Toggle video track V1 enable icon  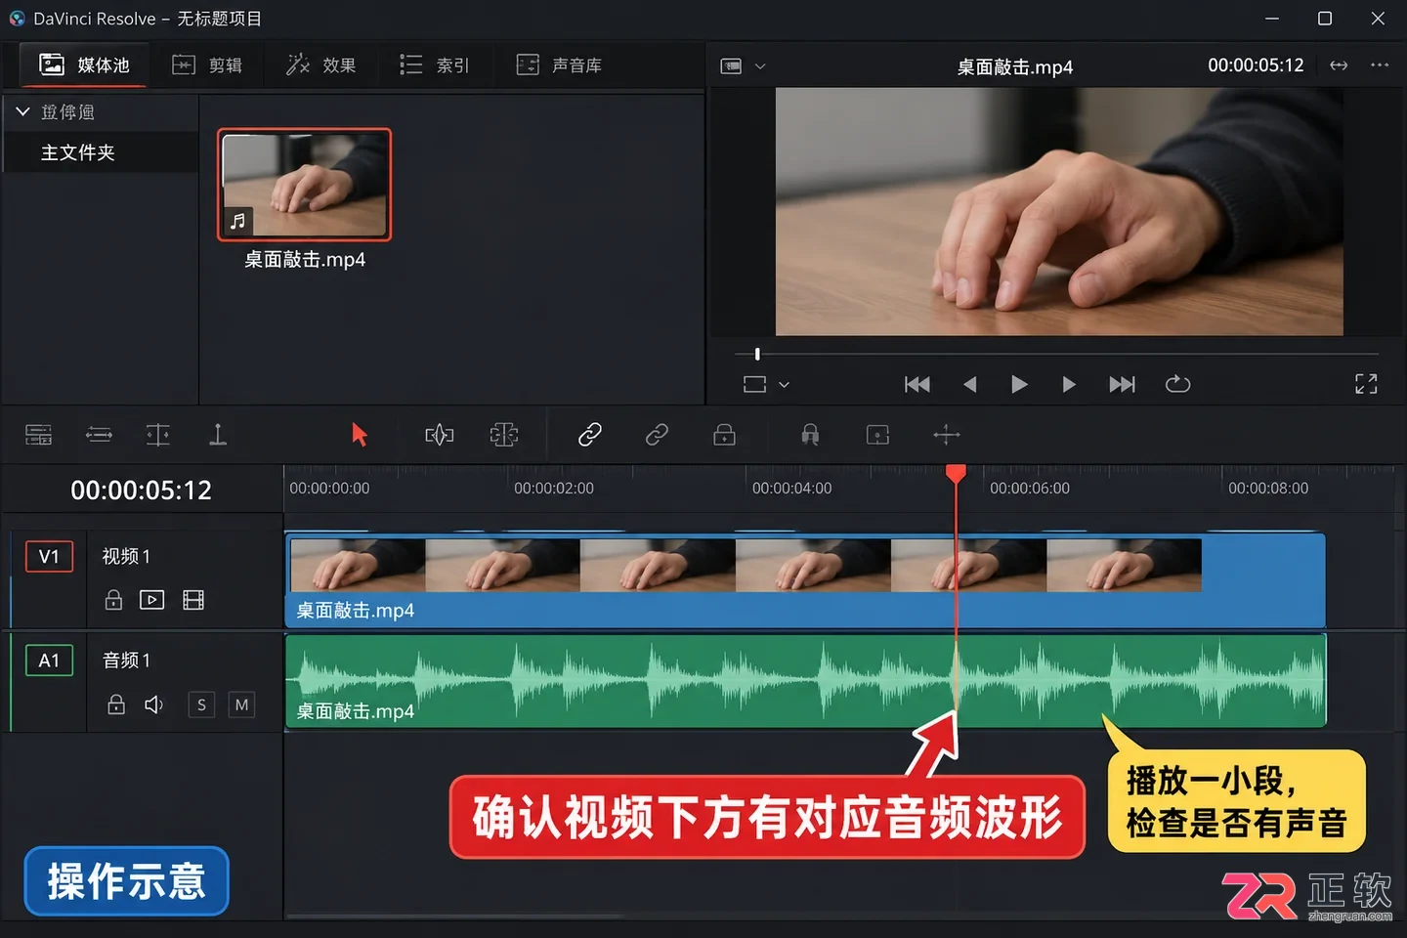(x=151, y=600)
